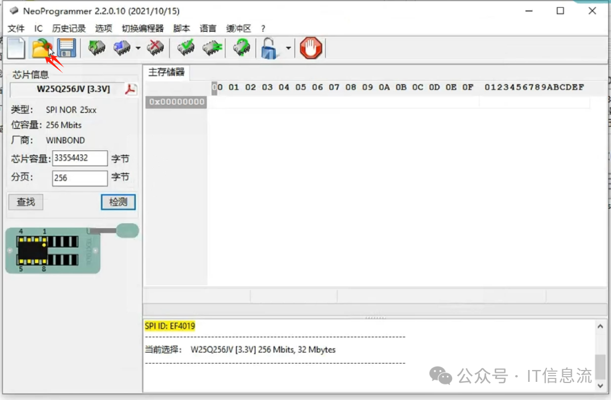
Task: Open the W25Q256JV datasheet PDF icon
Action: [x=130, y=89]
